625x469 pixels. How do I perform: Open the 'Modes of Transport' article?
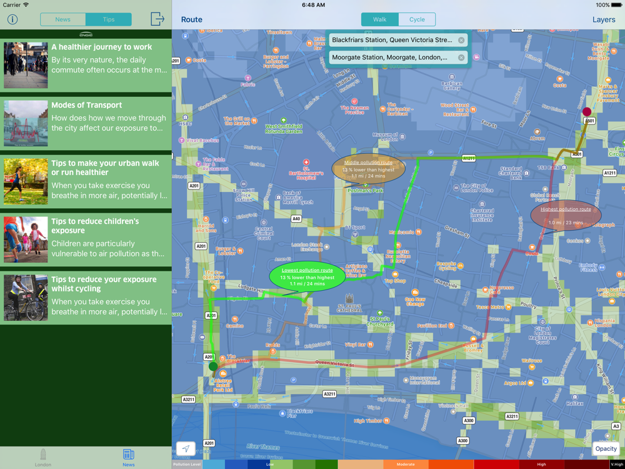click(x=86, y=124)
